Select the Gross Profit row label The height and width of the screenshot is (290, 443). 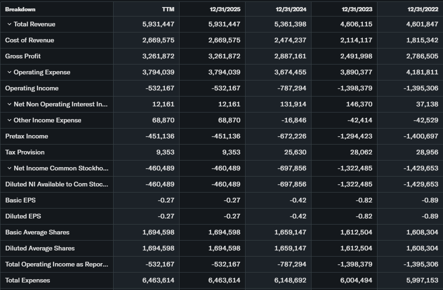[x=23, y=56]
